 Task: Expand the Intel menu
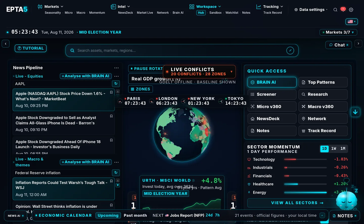tap(121, 7)
